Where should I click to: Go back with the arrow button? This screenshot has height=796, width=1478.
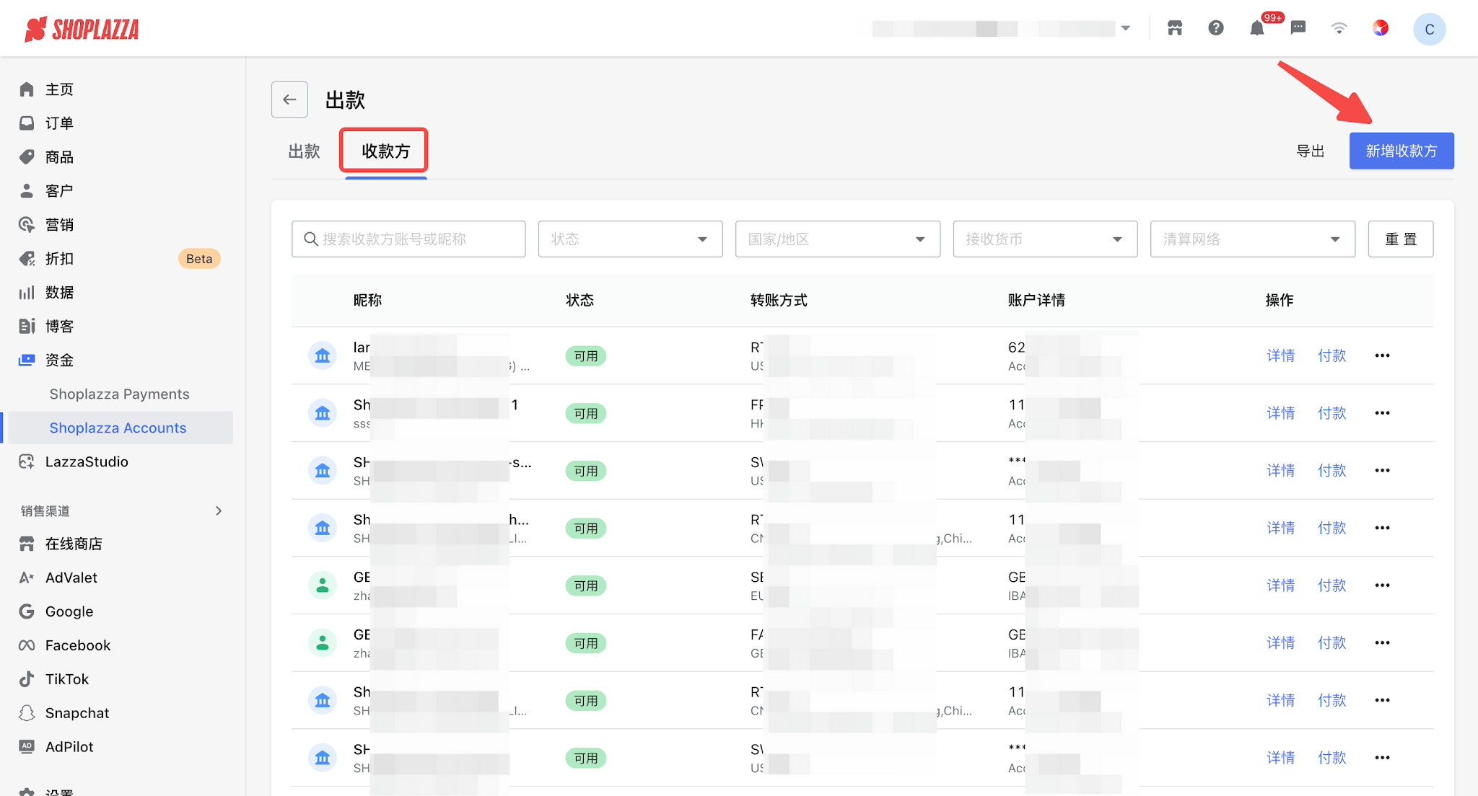point(289,99)
